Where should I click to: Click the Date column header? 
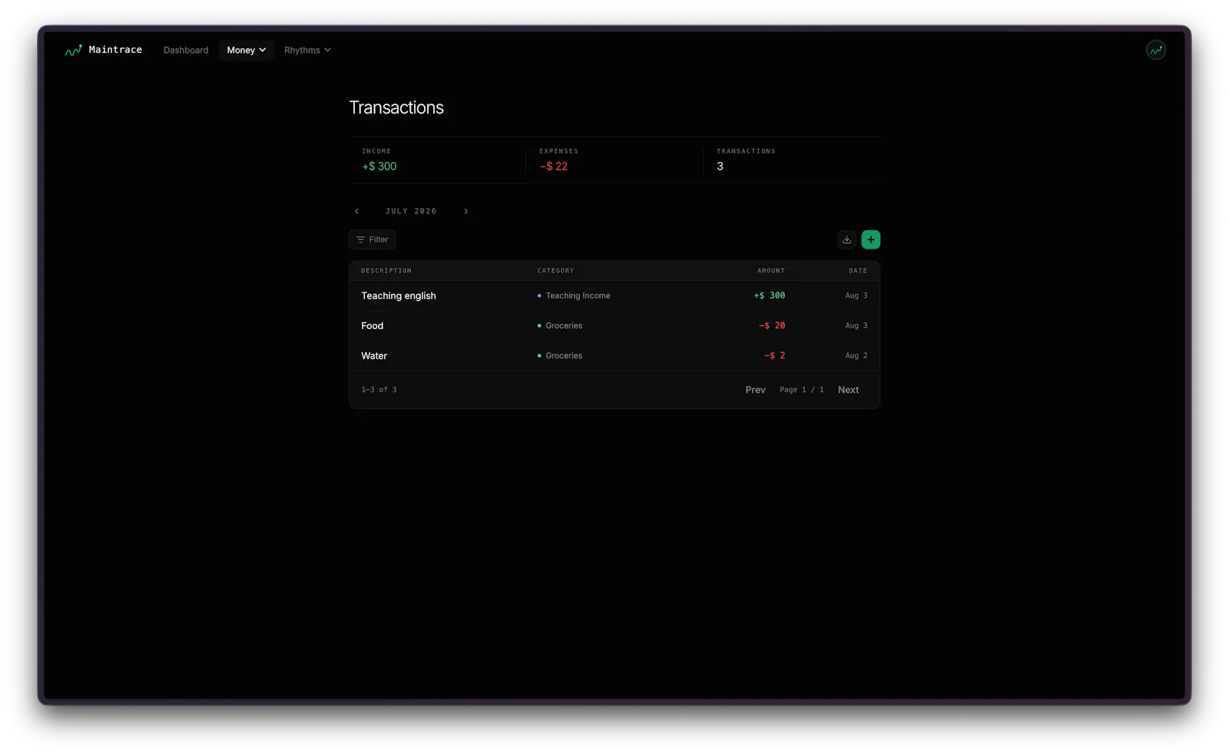point(858,271)
